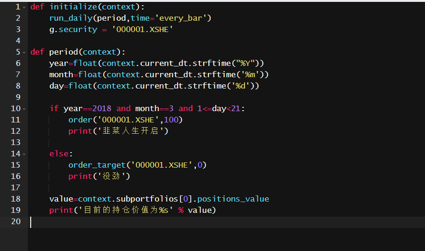Fold the else block on line 14
The width and height of the screenshot is (425, 251).
tap(25, 154)
